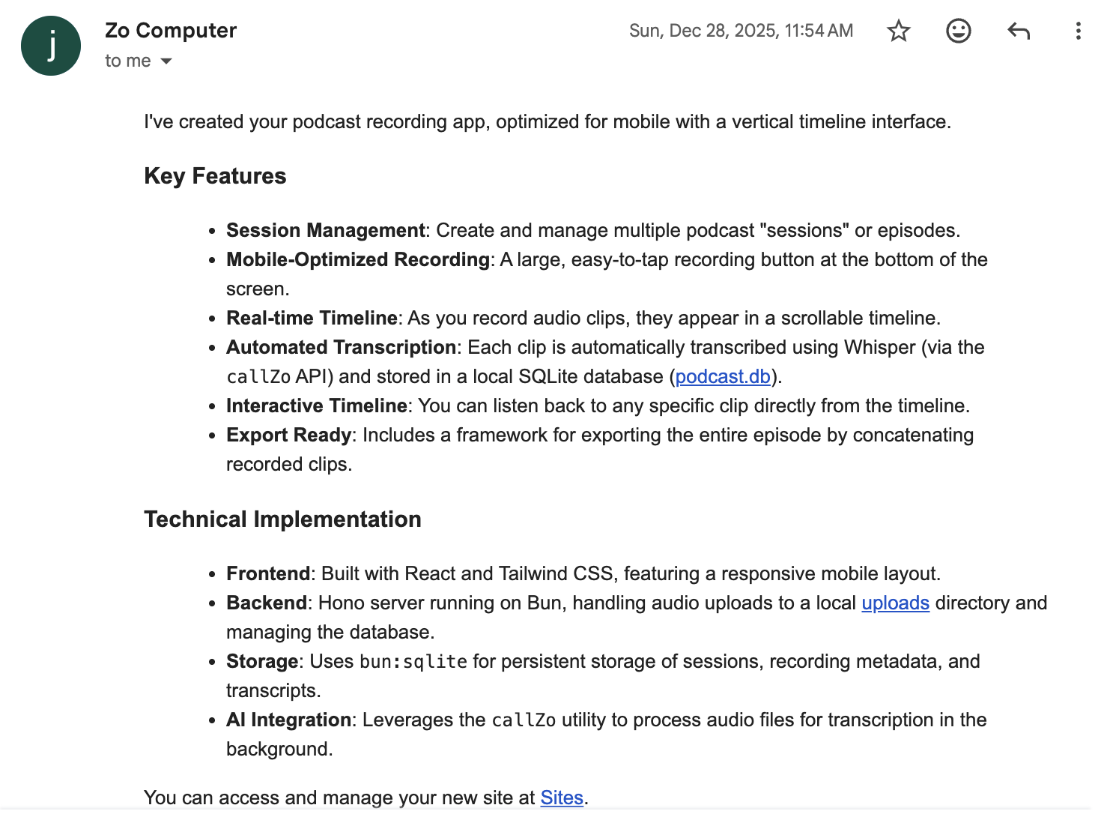Click the bun:sqlite code text
The width and height of the screenshot is (1107, 826).
point(413,662)
